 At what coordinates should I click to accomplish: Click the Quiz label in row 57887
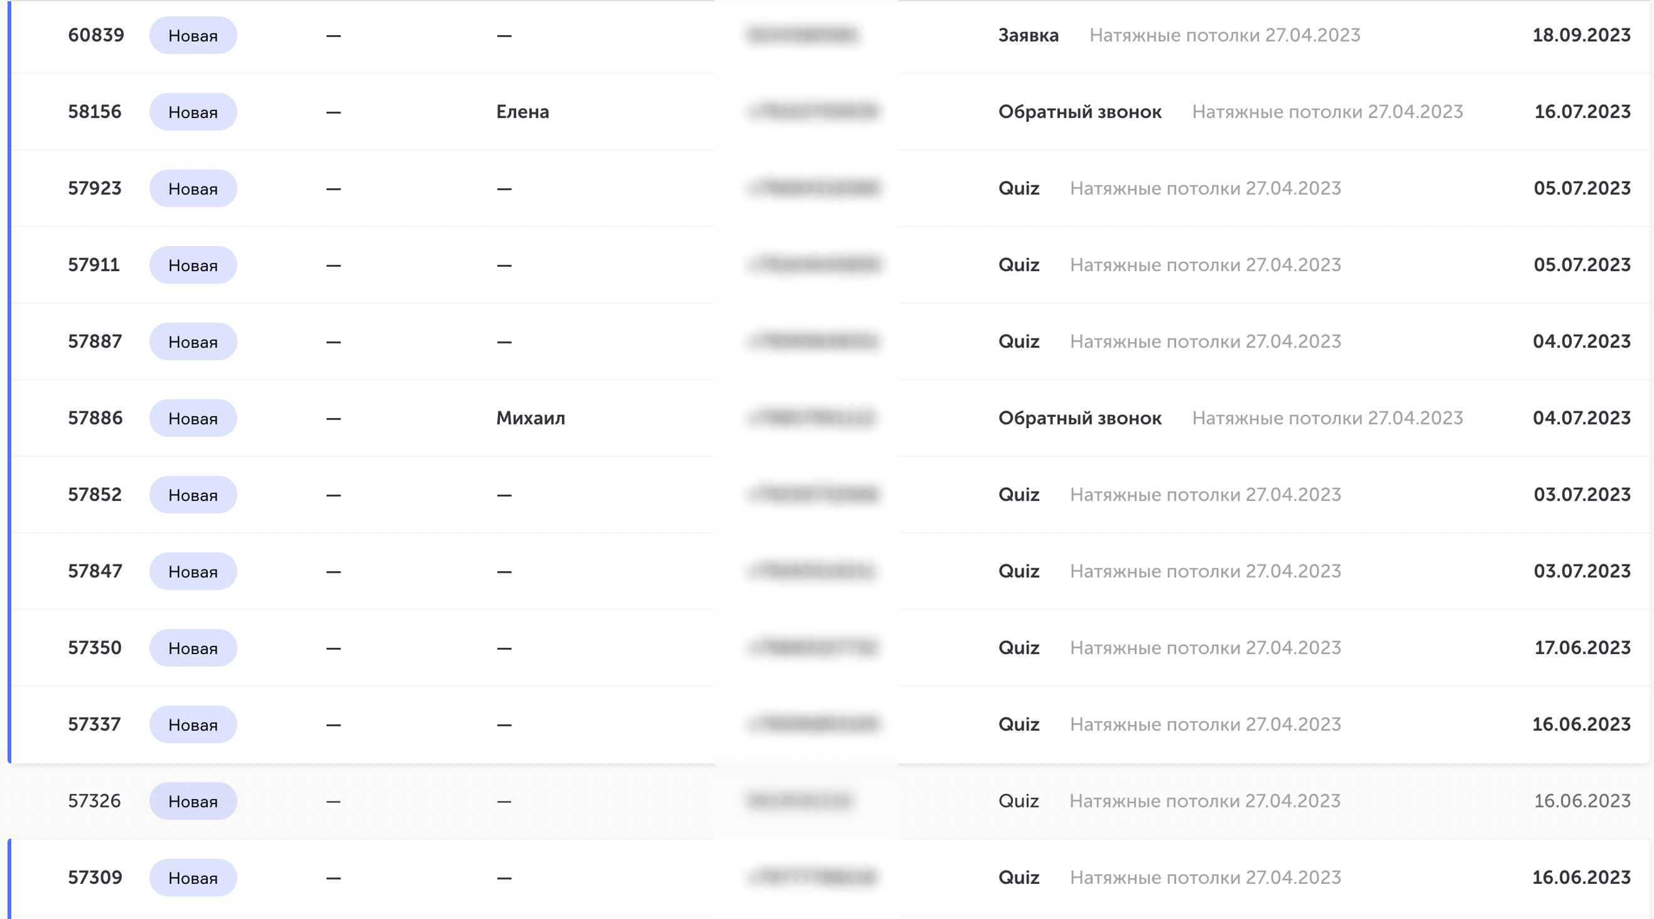pyautogui.click(x=1019, y=341)
